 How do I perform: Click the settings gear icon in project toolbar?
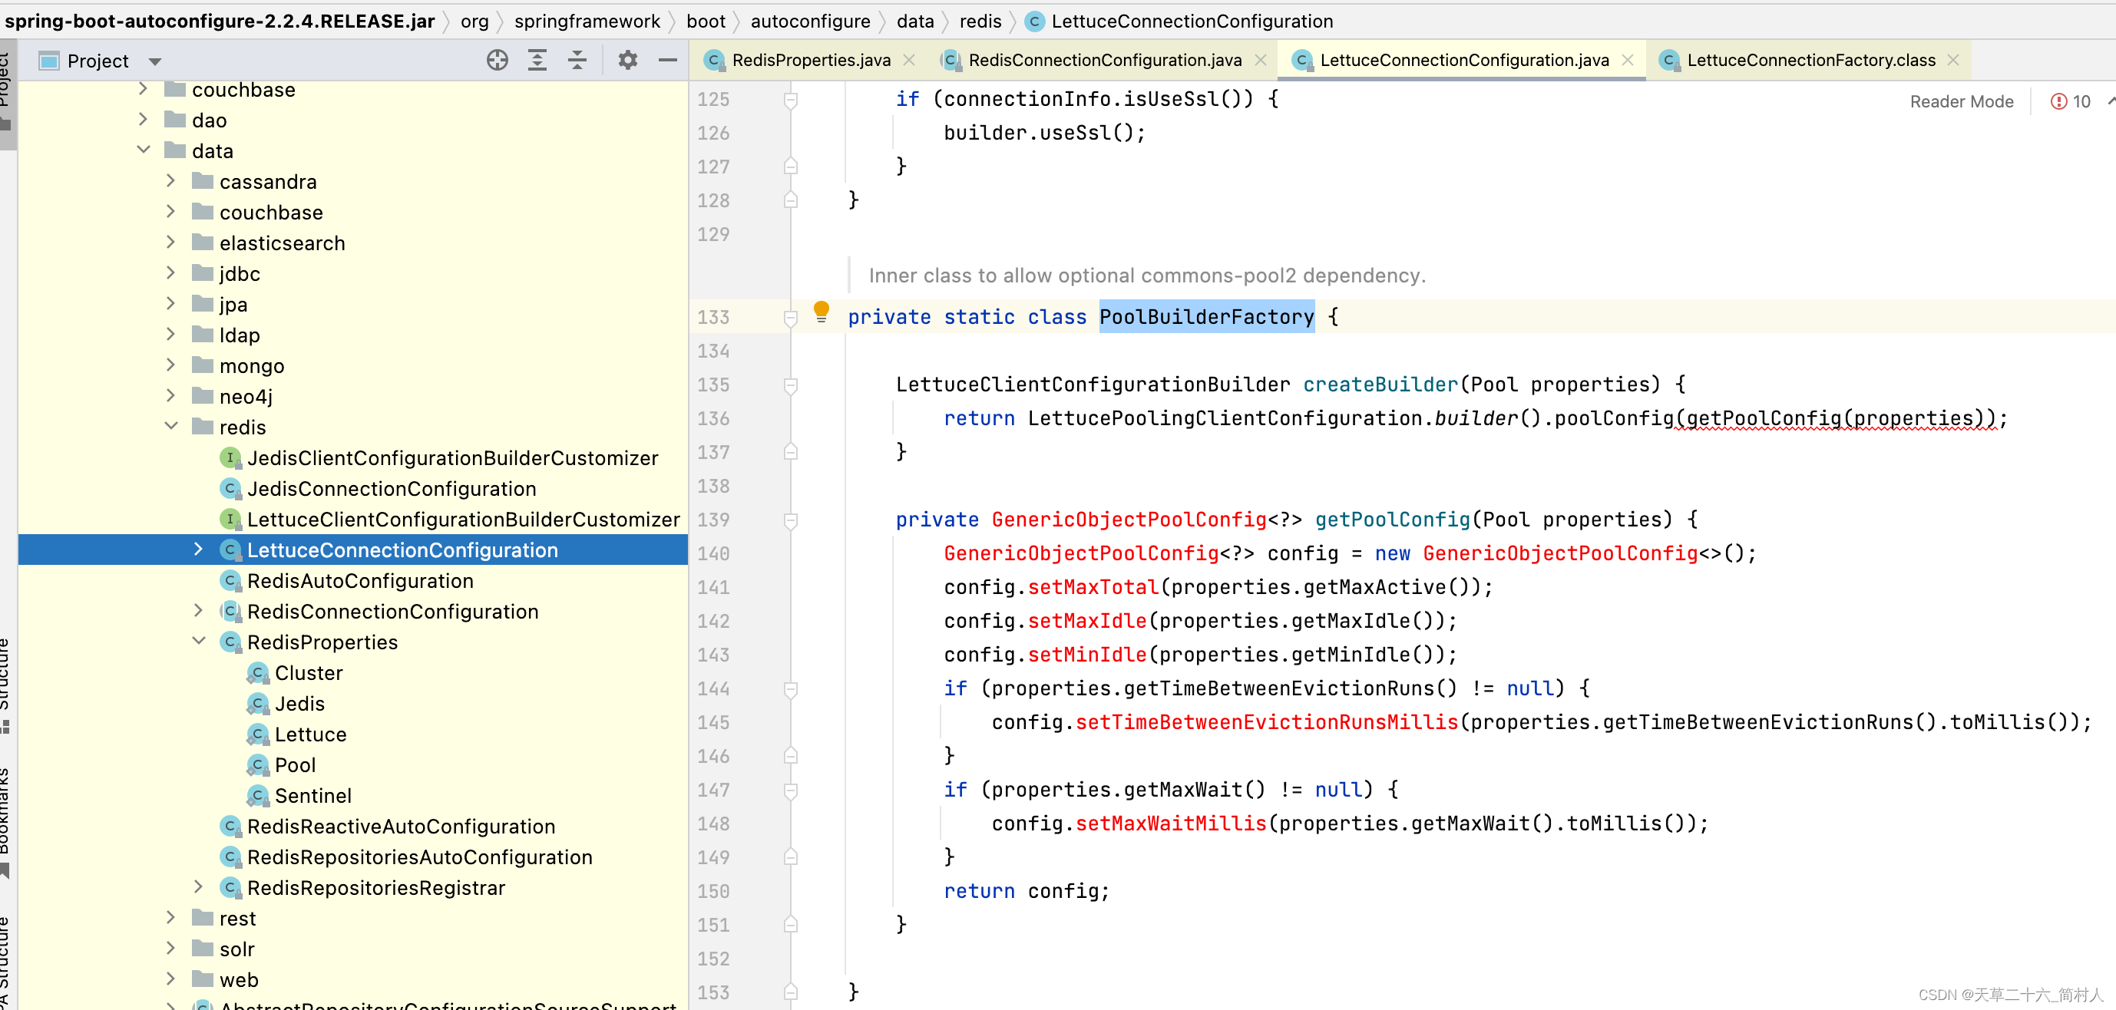pos(625,58)
